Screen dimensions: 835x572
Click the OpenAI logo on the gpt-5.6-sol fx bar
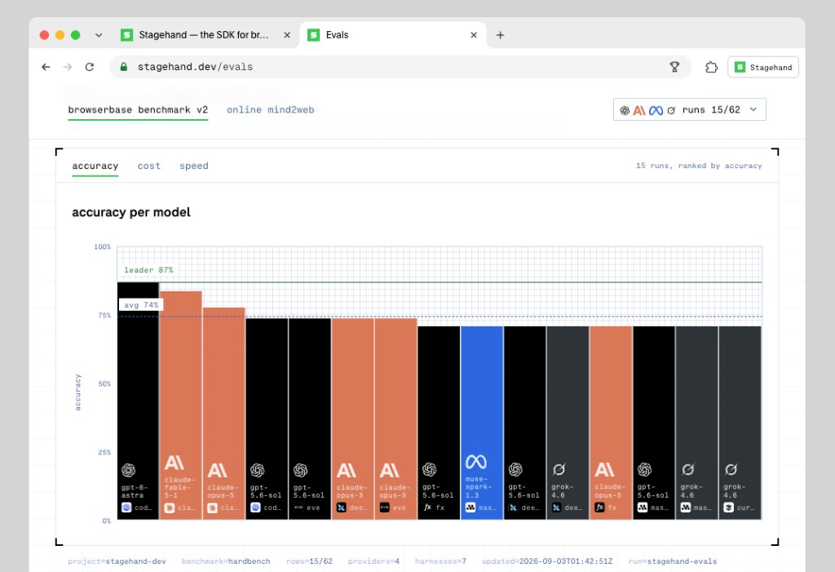point(430,470)
